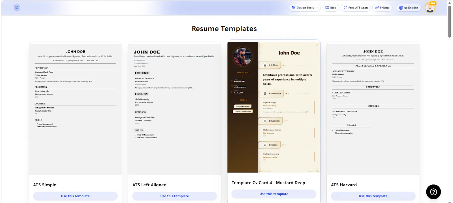Viewport: 453px width, 203px height.
Task: Click the ATS Left Aligned title
Action: click(x=149, y=185)
